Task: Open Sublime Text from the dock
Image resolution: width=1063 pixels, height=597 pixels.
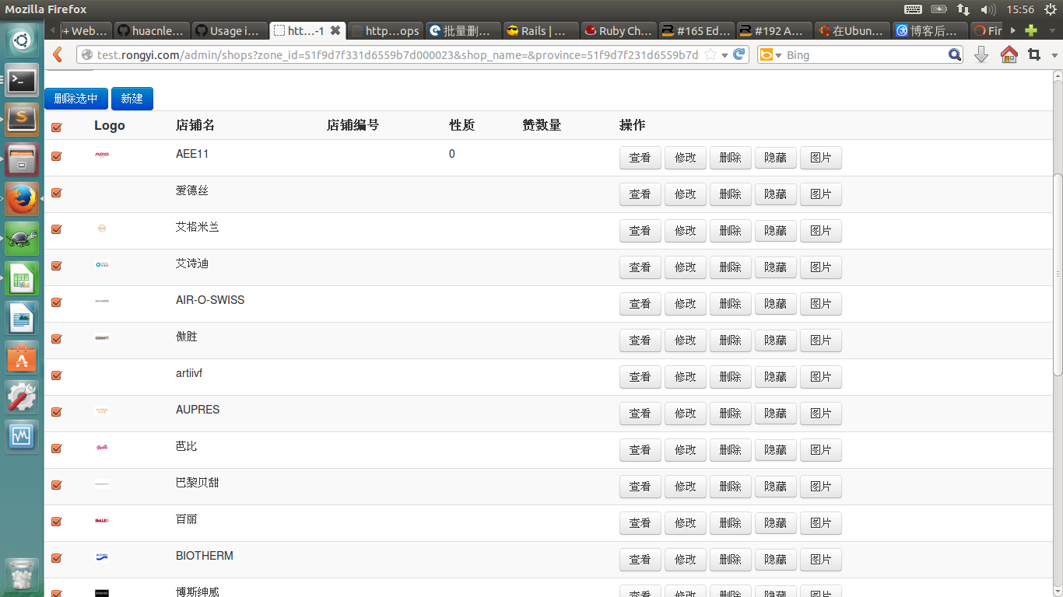Action: pos(22,120)
